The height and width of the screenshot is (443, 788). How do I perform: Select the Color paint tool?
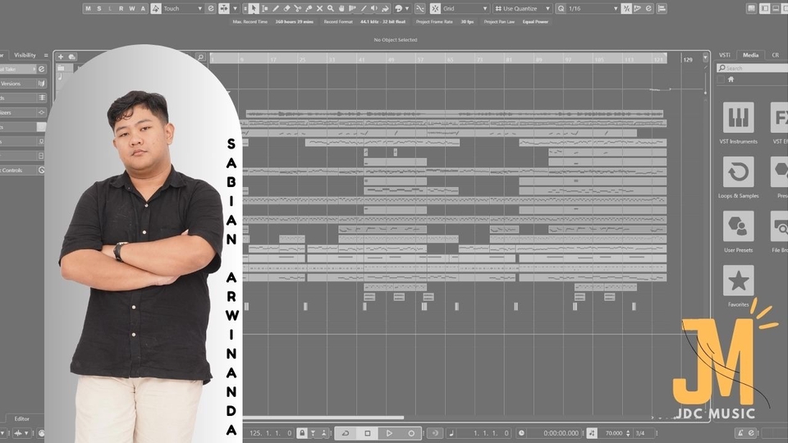pos(386,8)
